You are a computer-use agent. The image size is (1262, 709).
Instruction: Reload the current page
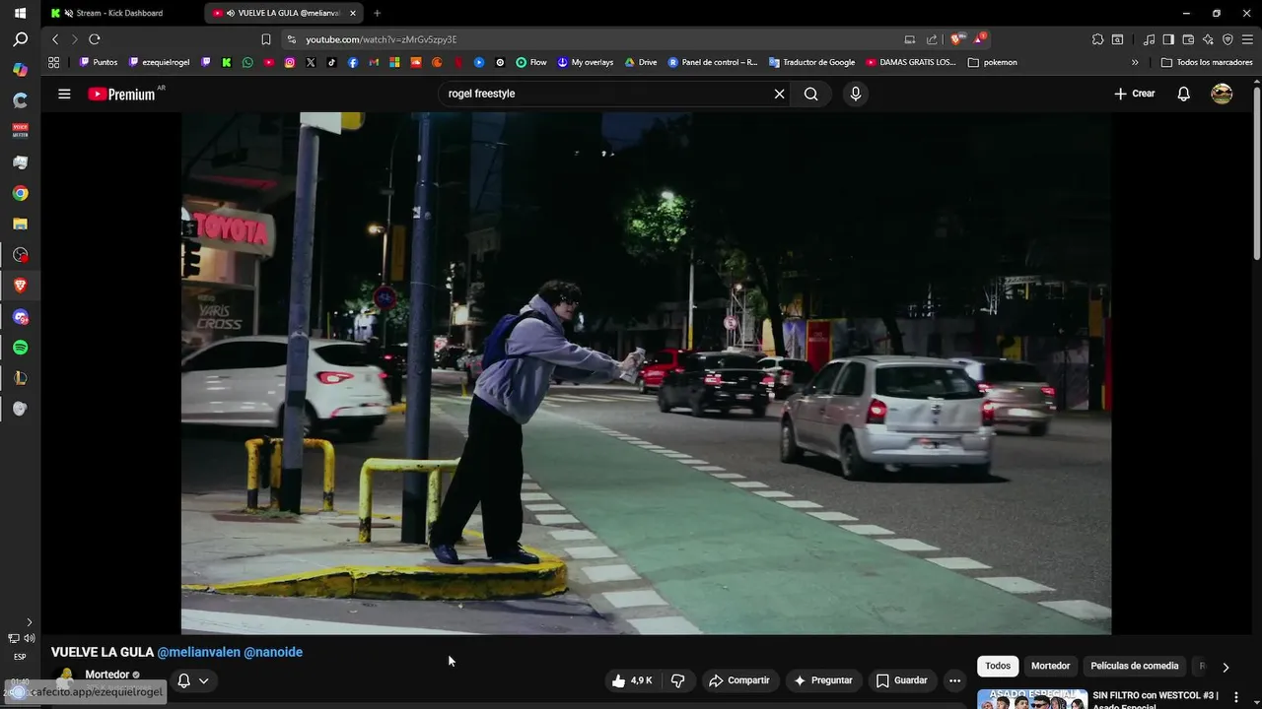coord(95,39)
